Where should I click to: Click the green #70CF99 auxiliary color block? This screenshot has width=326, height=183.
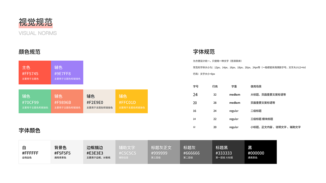pyautogui.click(x=35, y=101)
